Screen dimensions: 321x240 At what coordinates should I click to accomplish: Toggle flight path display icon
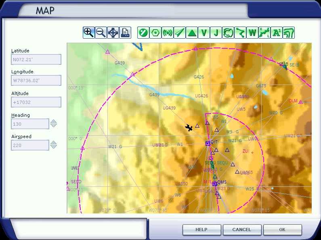(x=240, y=33)
